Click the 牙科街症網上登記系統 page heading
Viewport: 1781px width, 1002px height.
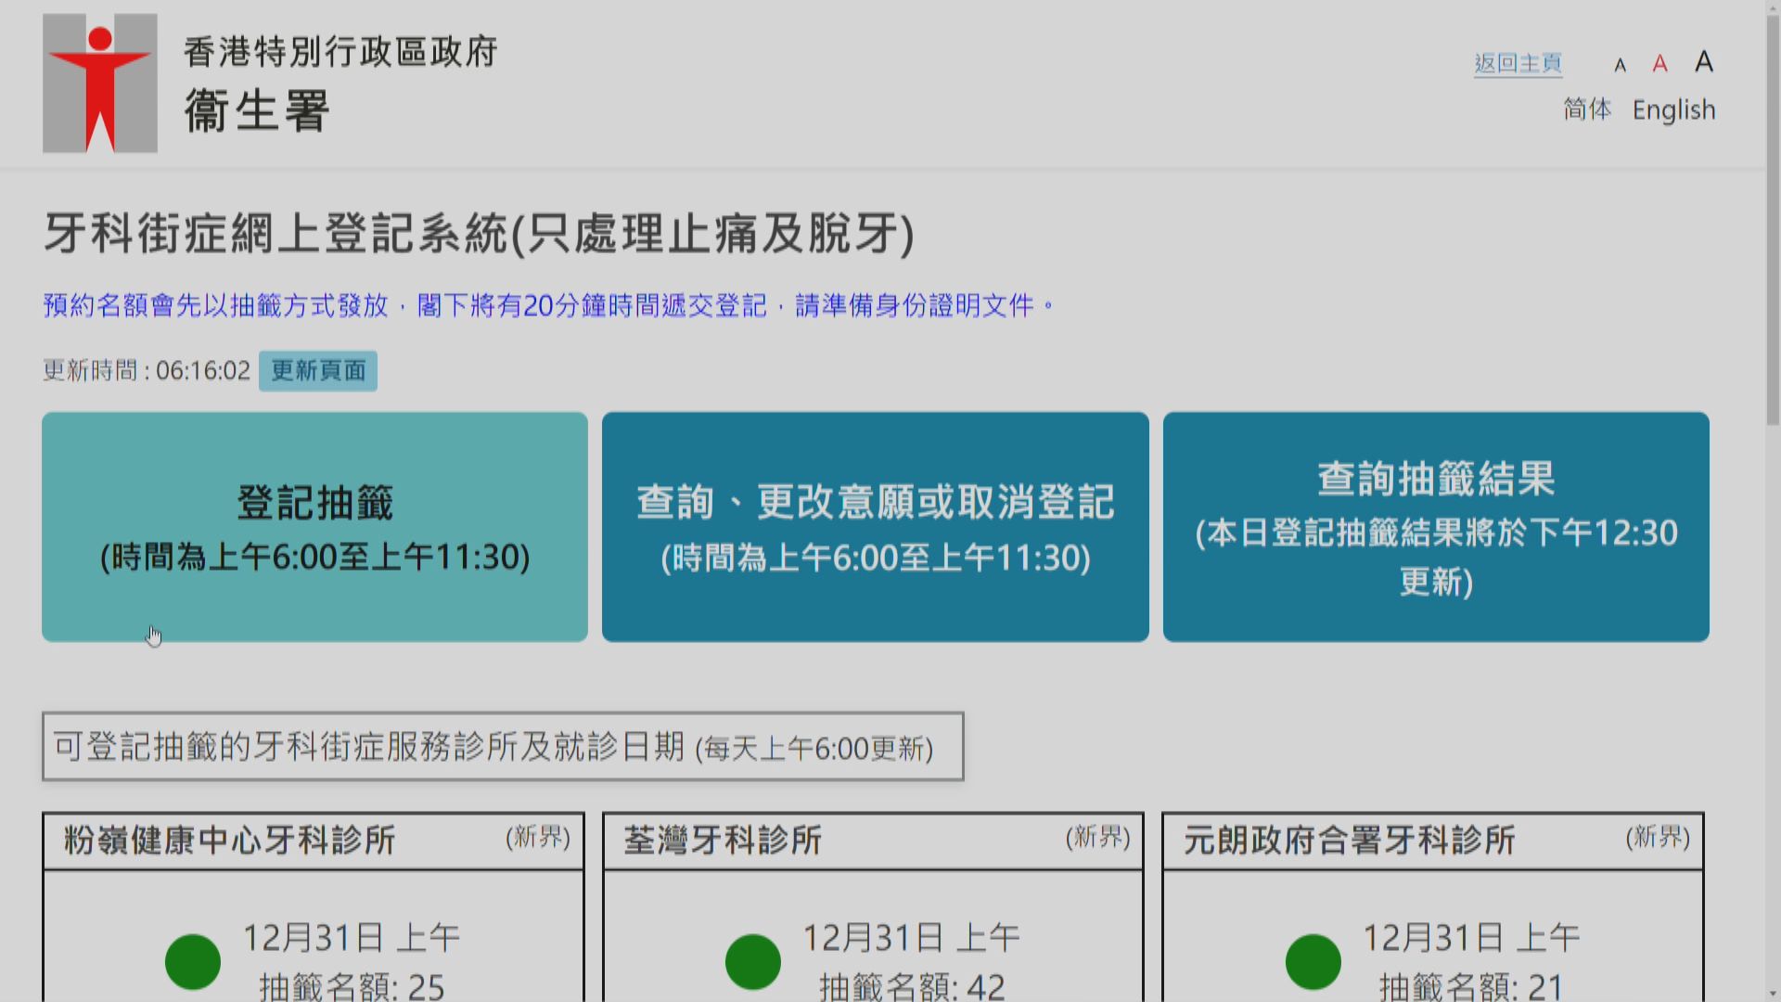pos(479,233)
